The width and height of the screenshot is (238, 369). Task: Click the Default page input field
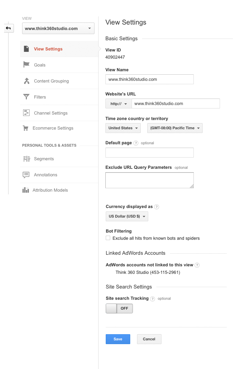pos(150,152)
